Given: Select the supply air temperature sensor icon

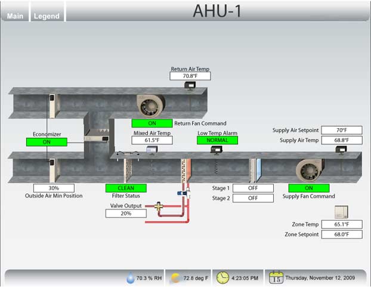Looking at the screenshot, I should tap(341, 150).
